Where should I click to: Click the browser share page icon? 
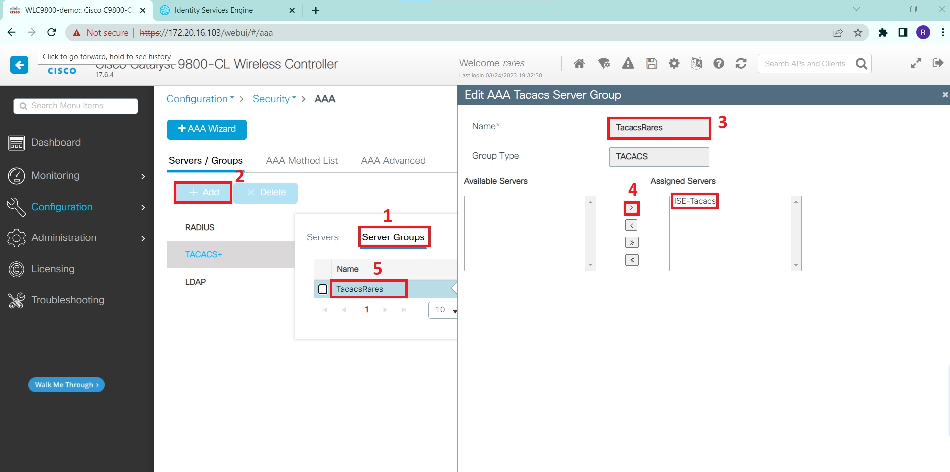pyautogui.click(x=838, y=33)
